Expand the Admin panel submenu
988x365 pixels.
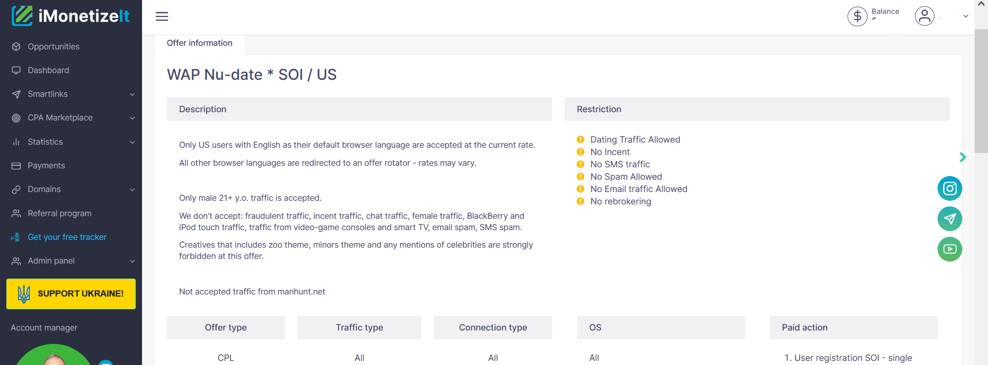tap(132, 261)
